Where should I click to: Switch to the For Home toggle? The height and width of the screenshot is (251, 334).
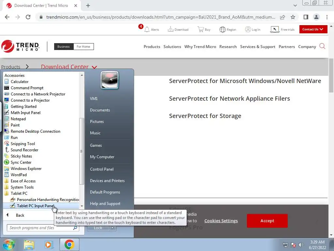pos(83,46)
